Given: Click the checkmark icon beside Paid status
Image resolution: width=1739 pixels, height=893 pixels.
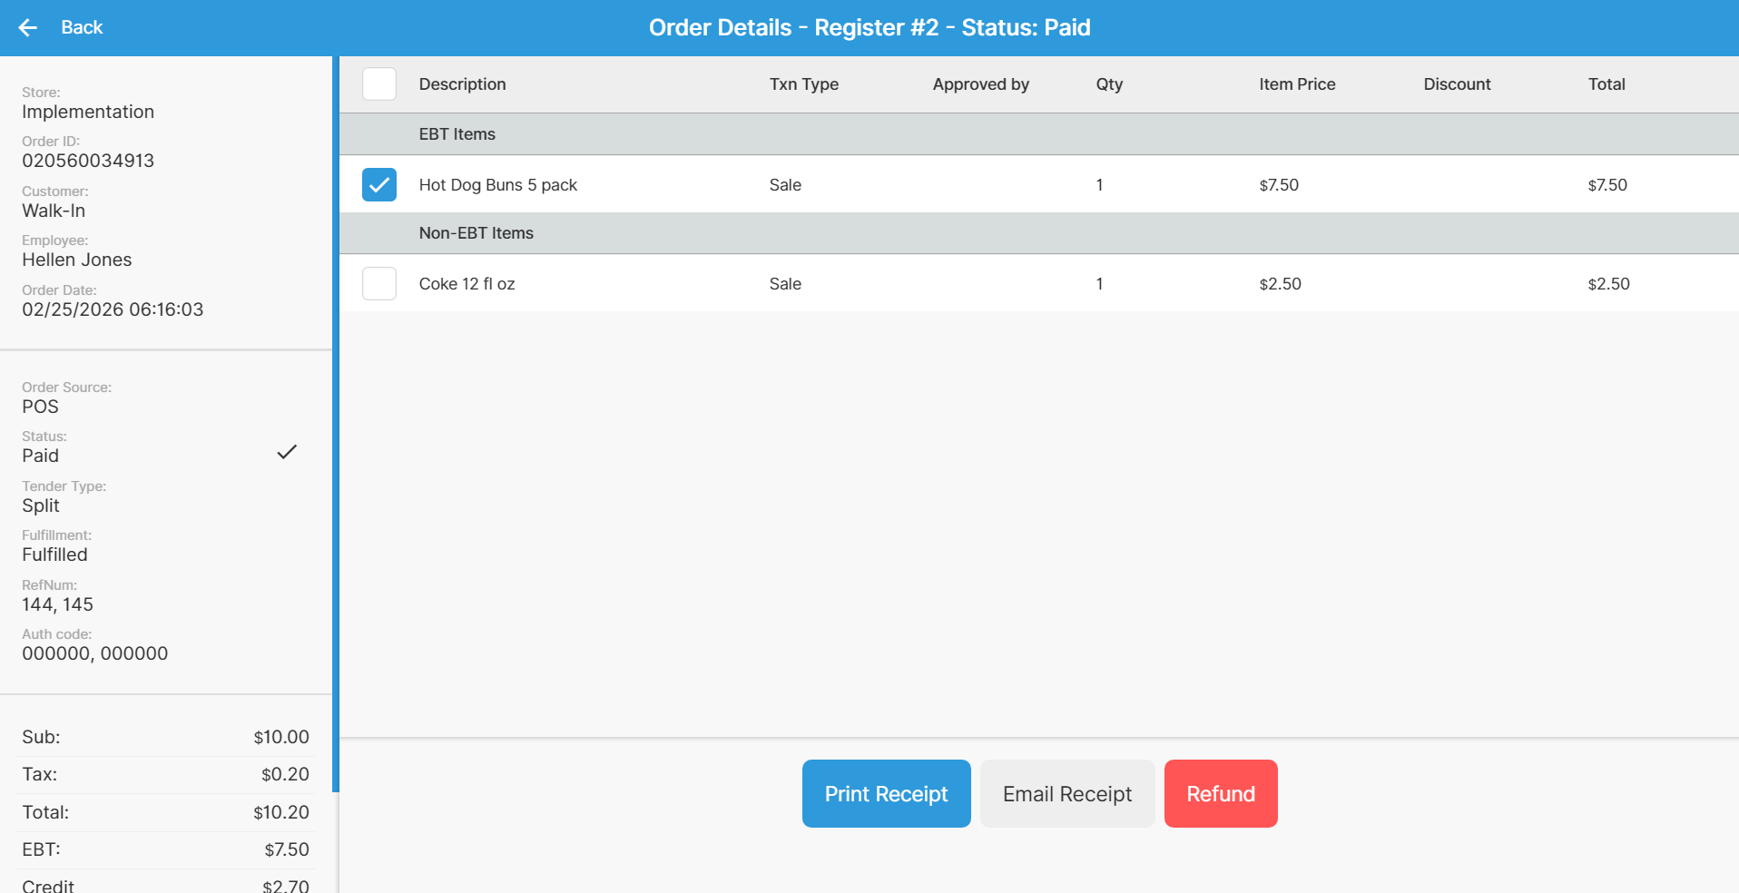Looking at the screenshot, I should (287, 452).
